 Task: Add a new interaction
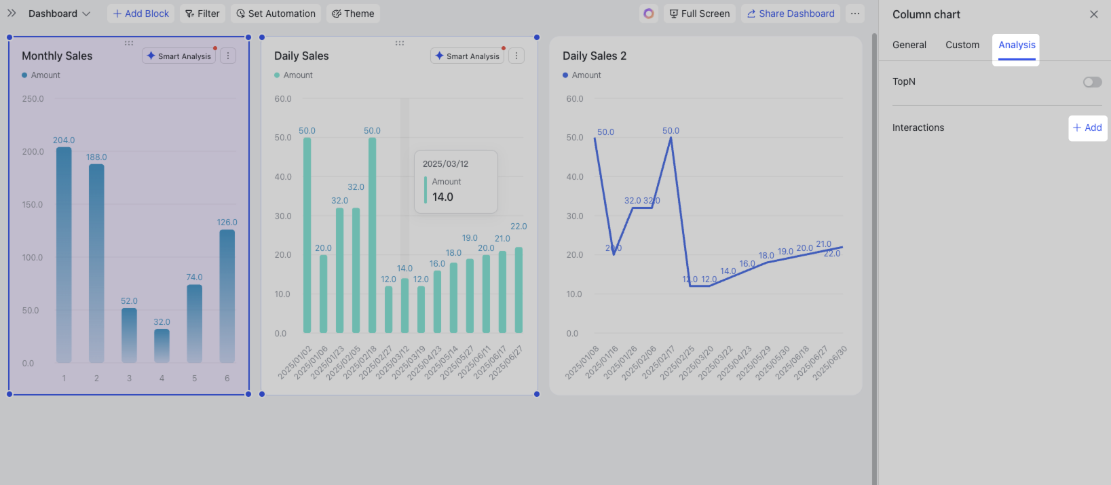click(x=1087, y=128)
